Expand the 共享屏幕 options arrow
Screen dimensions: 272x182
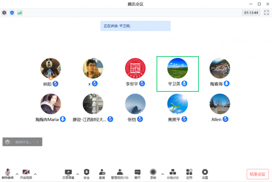pos(77,173)
